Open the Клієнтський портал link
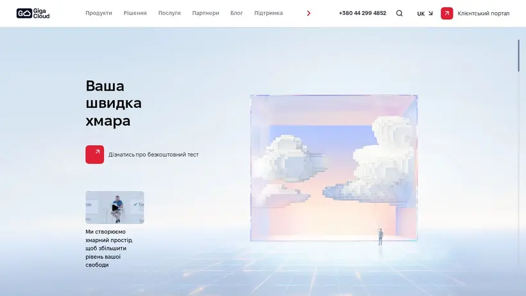Screen dimensions: 526x296 [x=484, y=13]
